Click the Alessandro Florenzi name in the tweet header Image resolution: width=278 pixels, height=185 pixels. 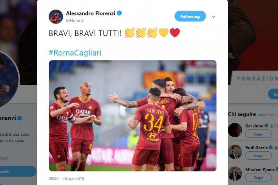91,13
